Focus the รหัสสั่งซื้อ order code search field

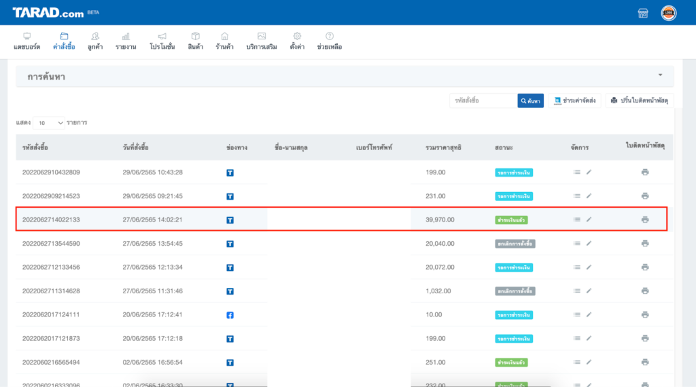point(483,100)
